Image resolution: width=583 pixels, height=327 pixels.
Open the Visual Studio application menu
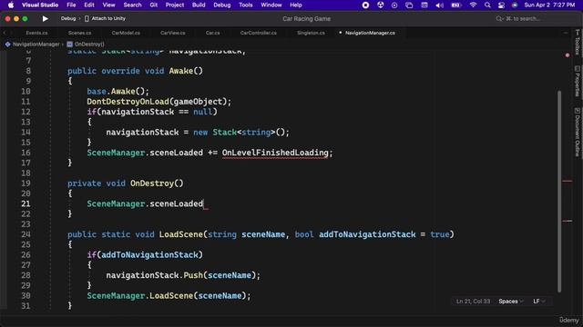coord(40,5)
